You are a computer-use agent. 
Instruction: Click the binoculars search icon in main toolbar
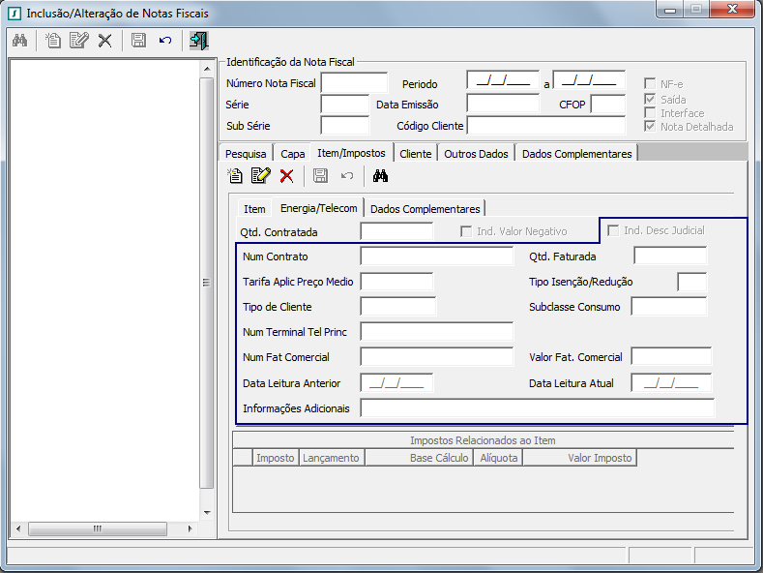(19, 40)
